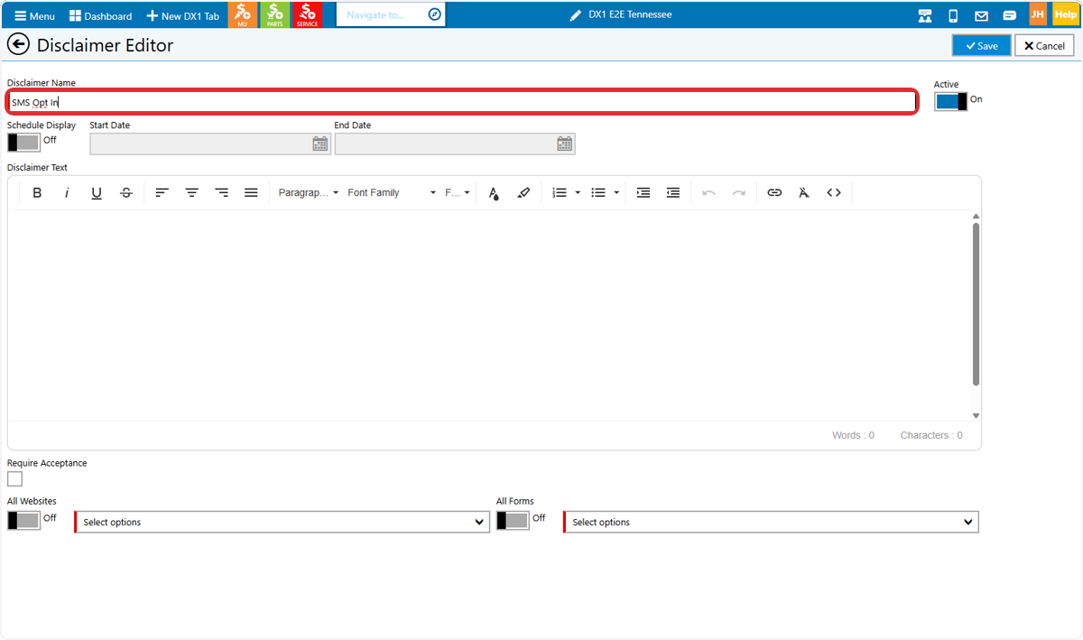1083x640 pixels.
Task: Click the pencil icon next to DX1 E2E Tennessee
Action: [x=576, y=15]
